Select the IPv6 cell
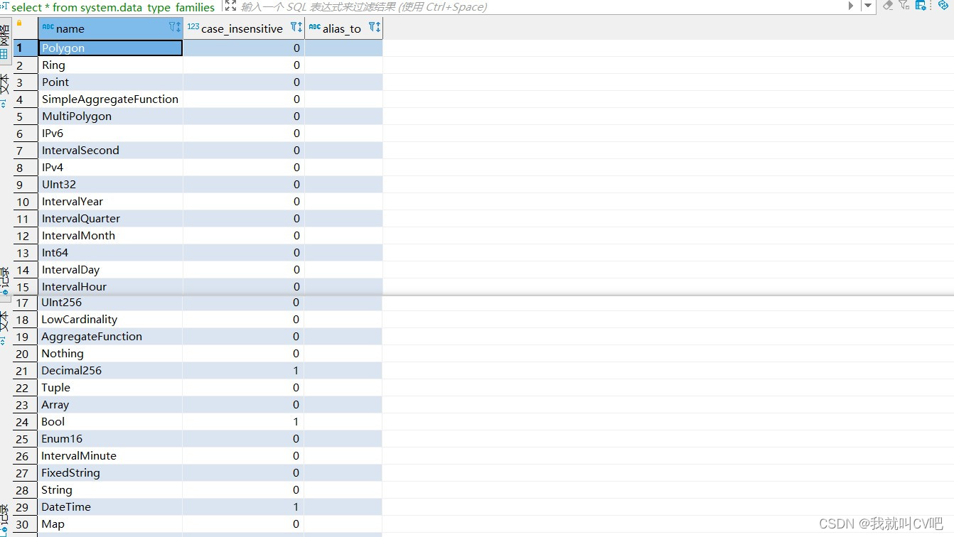This screenshot has height=537, width=954. 111,134
